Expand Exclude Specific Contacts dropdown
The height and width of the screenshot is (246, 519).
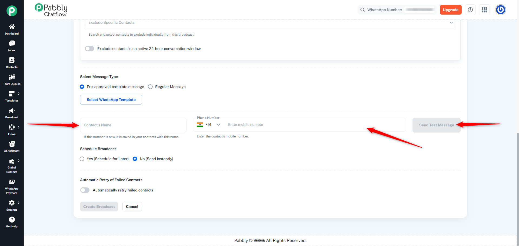tap(270, 23)
